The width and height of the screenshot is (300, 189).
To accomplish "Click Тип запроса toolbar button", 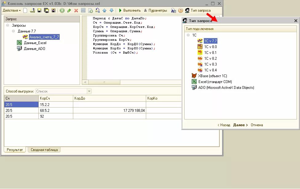I will [x=198, y=10].
